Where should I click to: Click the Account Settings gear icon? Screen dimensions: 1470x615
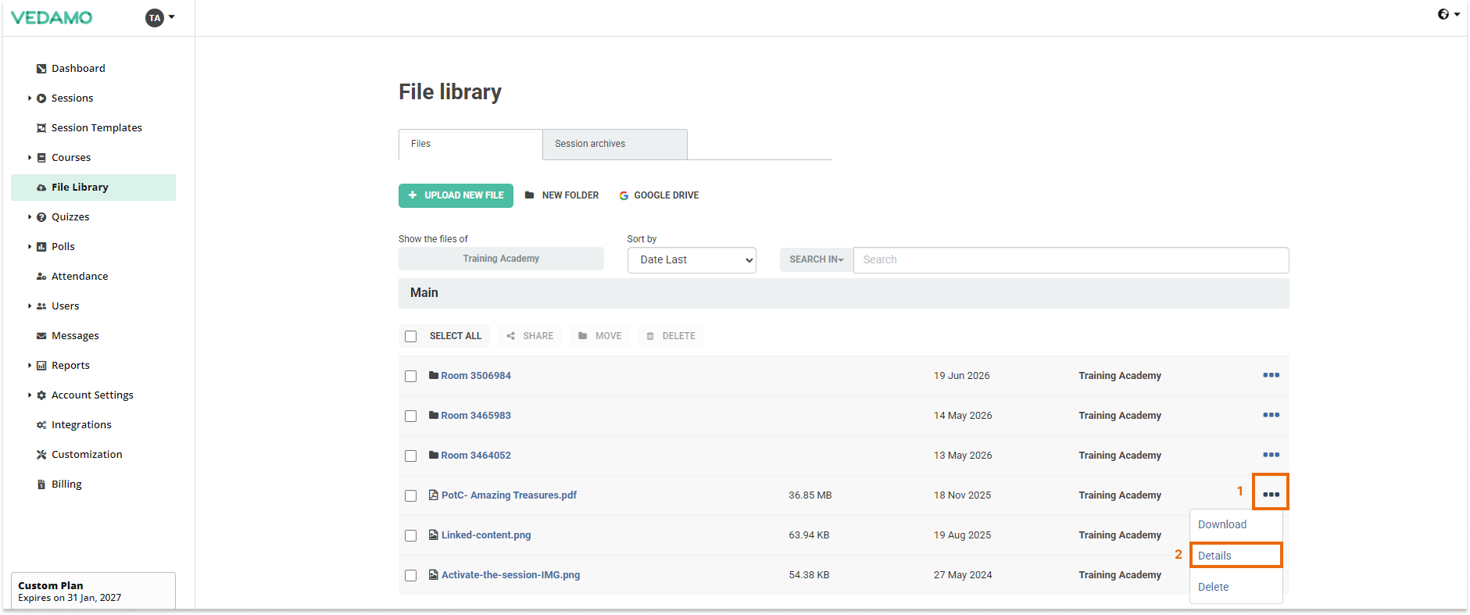(x=41, y=395)
